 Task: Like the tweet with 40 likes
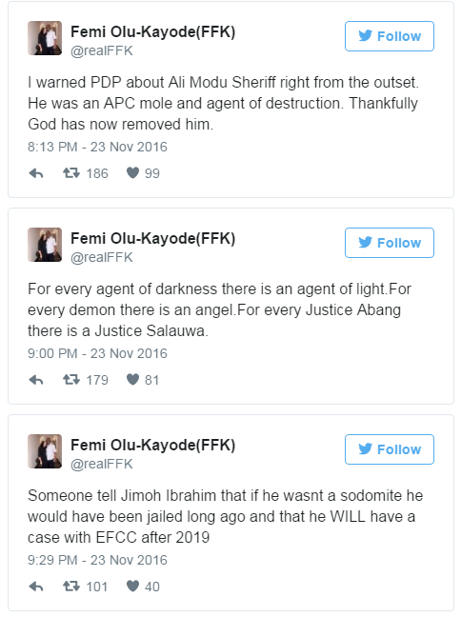click(132, 587)
